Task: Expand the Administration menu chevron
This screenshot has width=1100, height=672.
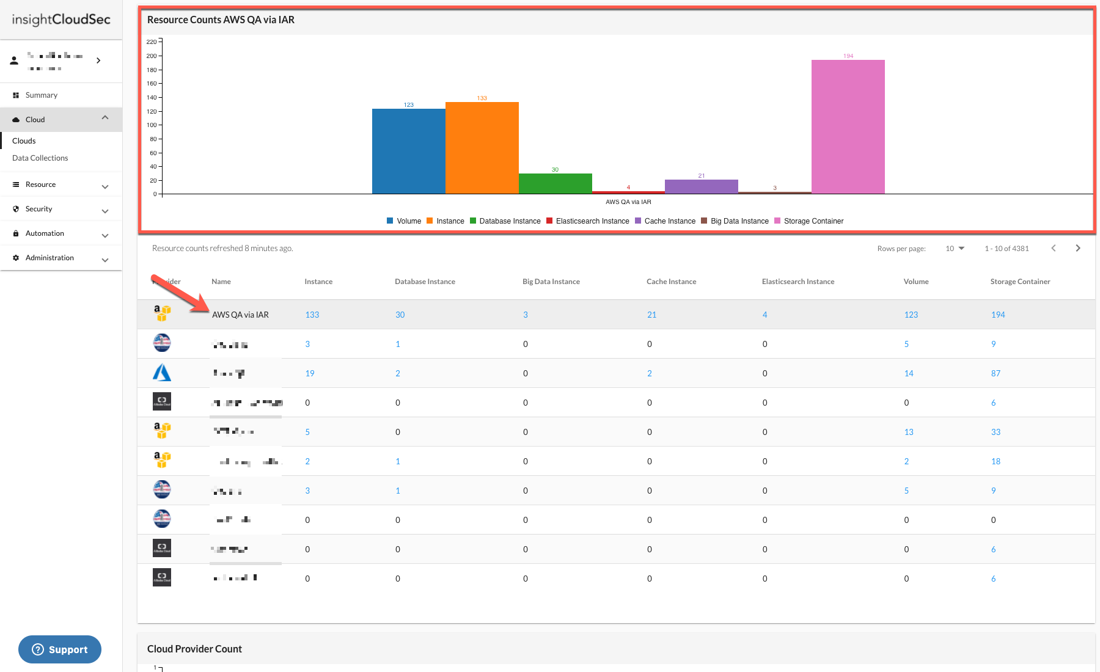Action: [105, 260]
